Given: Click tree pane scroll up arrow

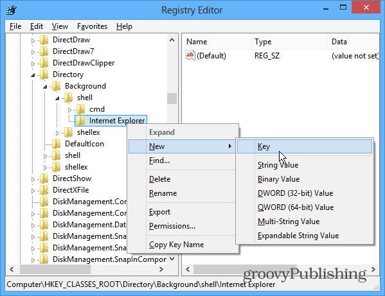Looking at the screenshot, I should tap(172, 40).
